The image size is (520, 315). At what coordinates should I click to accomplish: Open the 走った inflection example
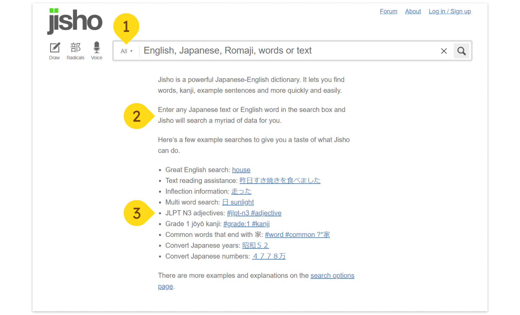(x=241, y=191)
